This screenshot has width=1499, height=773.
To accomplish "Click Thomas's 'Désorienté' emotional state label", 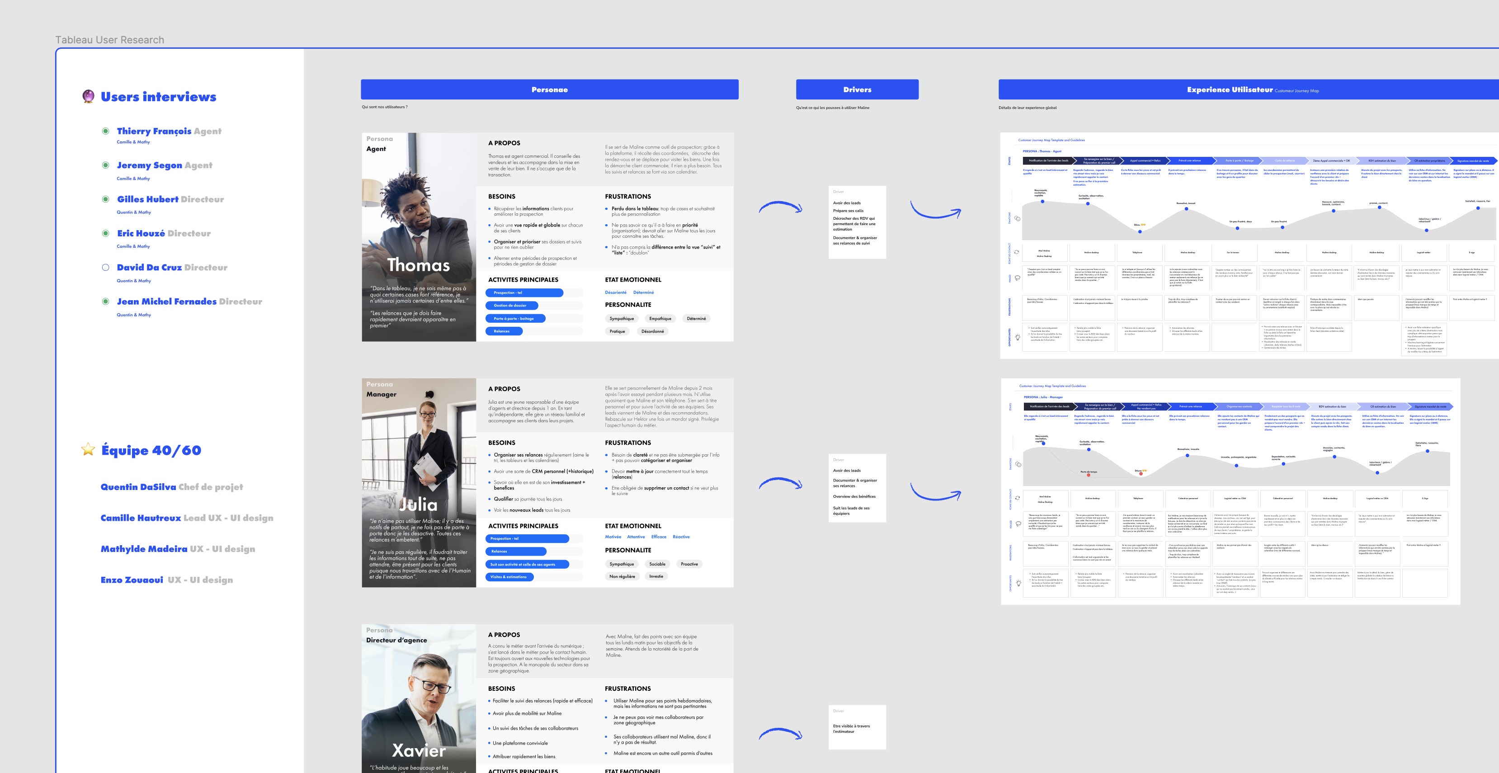I will click(x=616, y=293).
